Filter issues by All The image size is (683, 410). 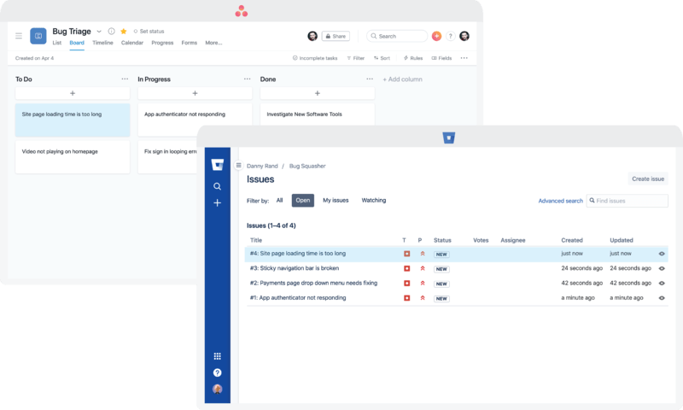(x=280, y=201)
